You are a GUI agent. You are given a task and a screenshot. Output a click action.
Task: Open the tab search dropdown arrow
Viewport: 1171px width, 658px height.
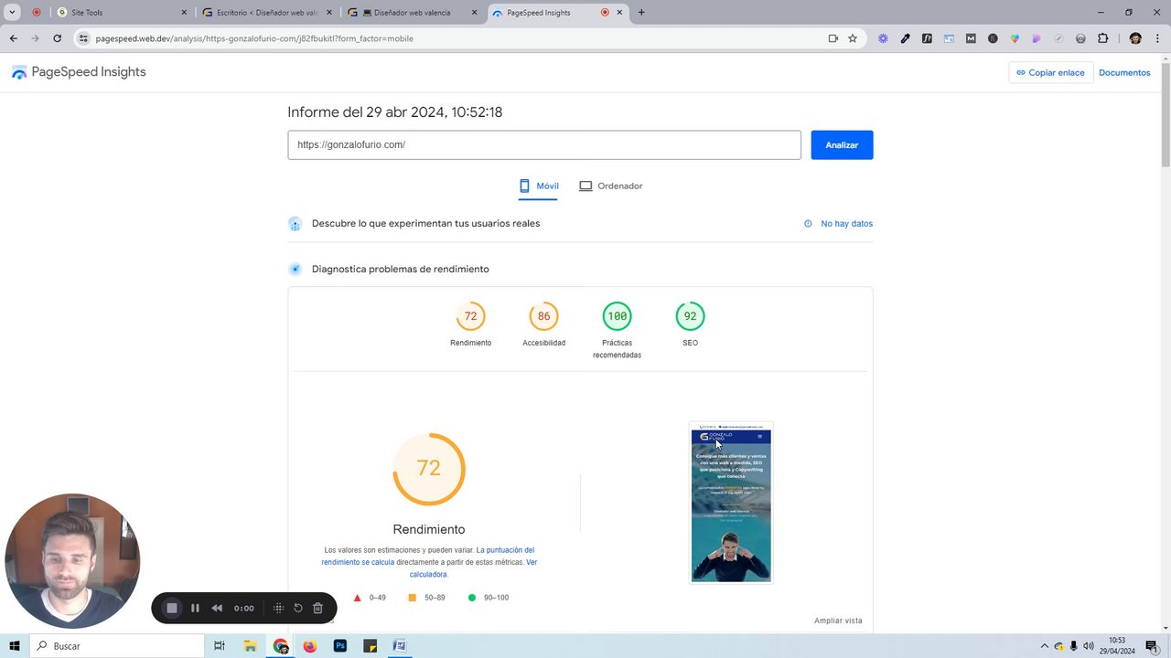tap(13, 13)
